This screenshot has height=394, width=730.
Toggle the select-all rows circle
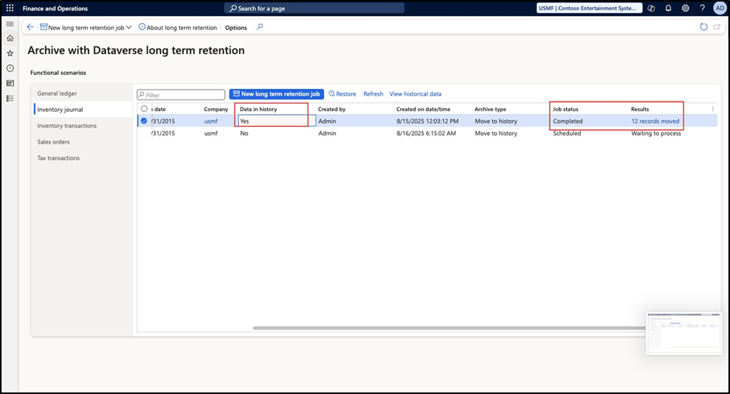click(x=144, y=109)
